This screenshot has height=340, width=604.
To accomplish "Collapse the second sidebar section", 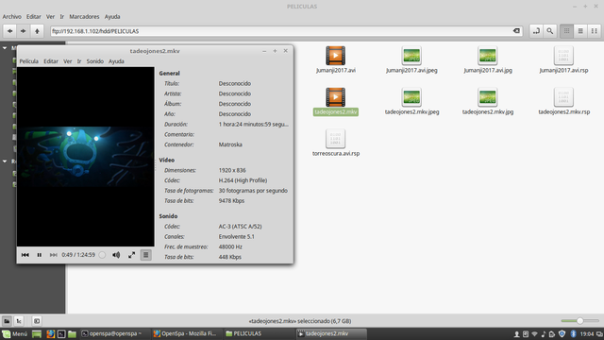I will (5, 161).
